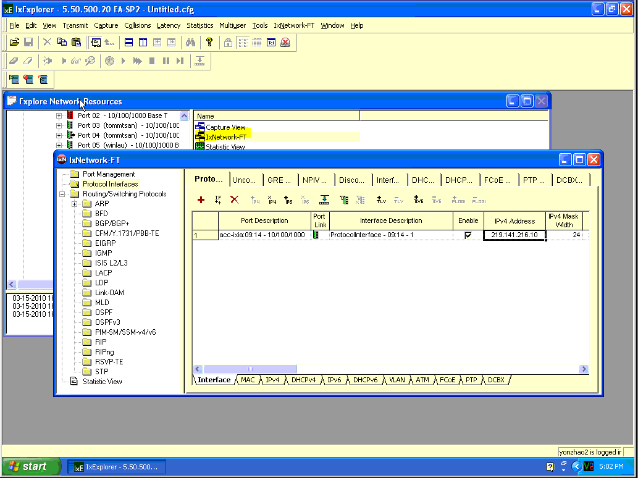Select the MAC bottom tab
This screenshot has width=638, height=478.
[x=248, y=380]
